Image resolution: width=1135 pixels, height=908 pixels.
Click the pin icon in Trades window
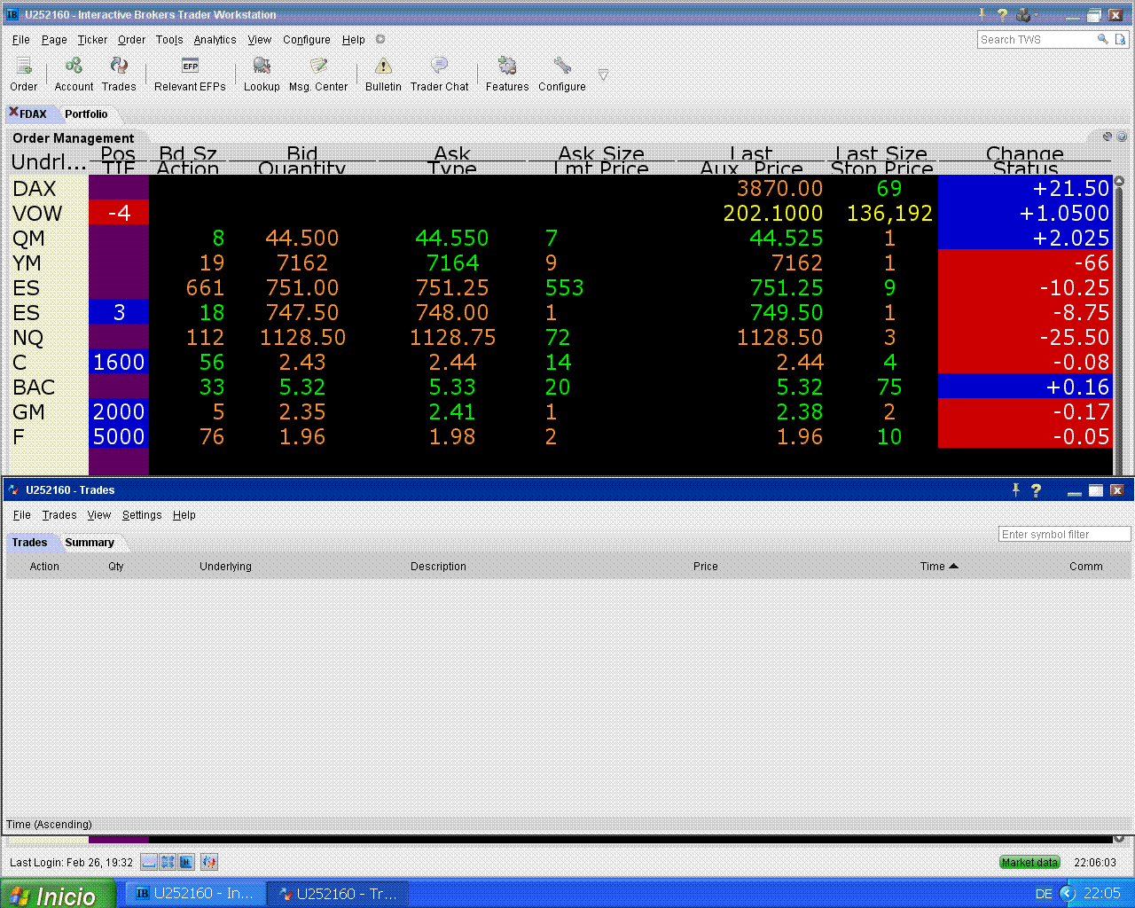tap(1016, 489)
